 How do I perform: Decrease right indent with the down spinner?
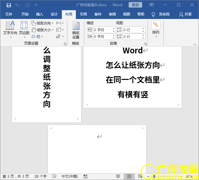click(114, 38)
